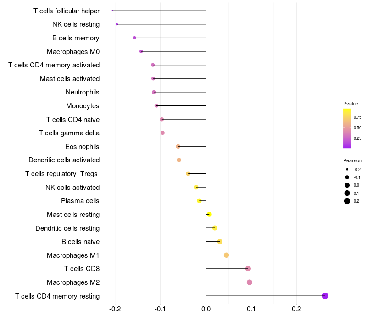Click the Macrophages M1 data point
The width and height of the screenshot is (367, 321).
226,255
